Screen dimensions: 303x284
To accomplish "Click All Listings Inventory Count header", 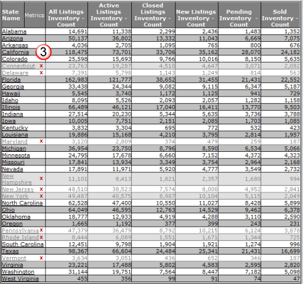I will click(67, 15).
